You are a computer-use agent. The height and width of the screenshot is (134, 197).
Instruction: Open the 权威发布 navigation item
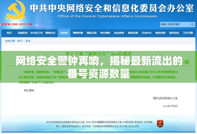click(x=23, y=33)
